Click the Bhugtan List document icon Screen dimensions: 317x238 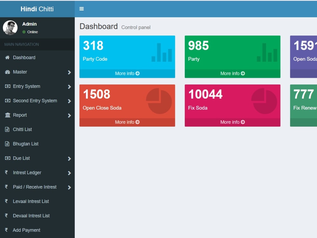click(7, 144)
